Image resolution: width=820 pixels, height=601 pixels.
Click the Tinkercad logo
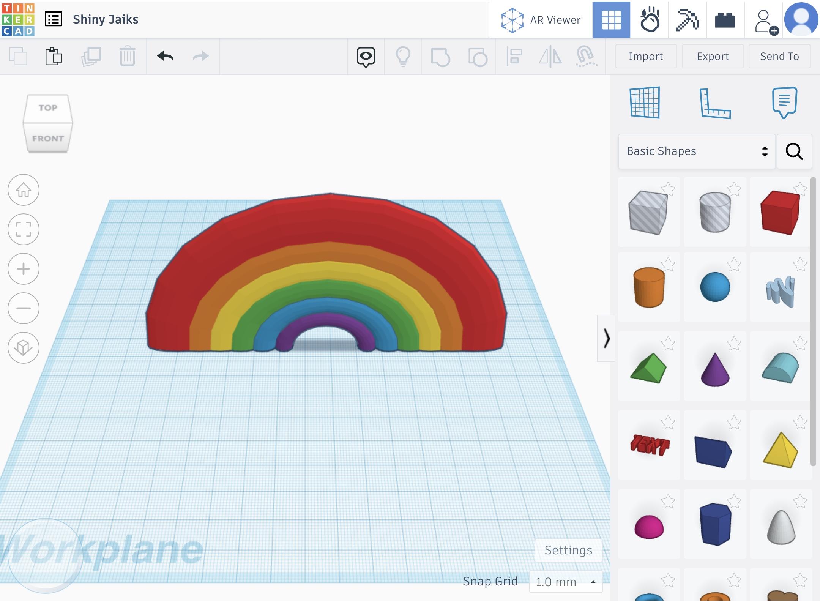pyautogui.click(x=18, y=20)
